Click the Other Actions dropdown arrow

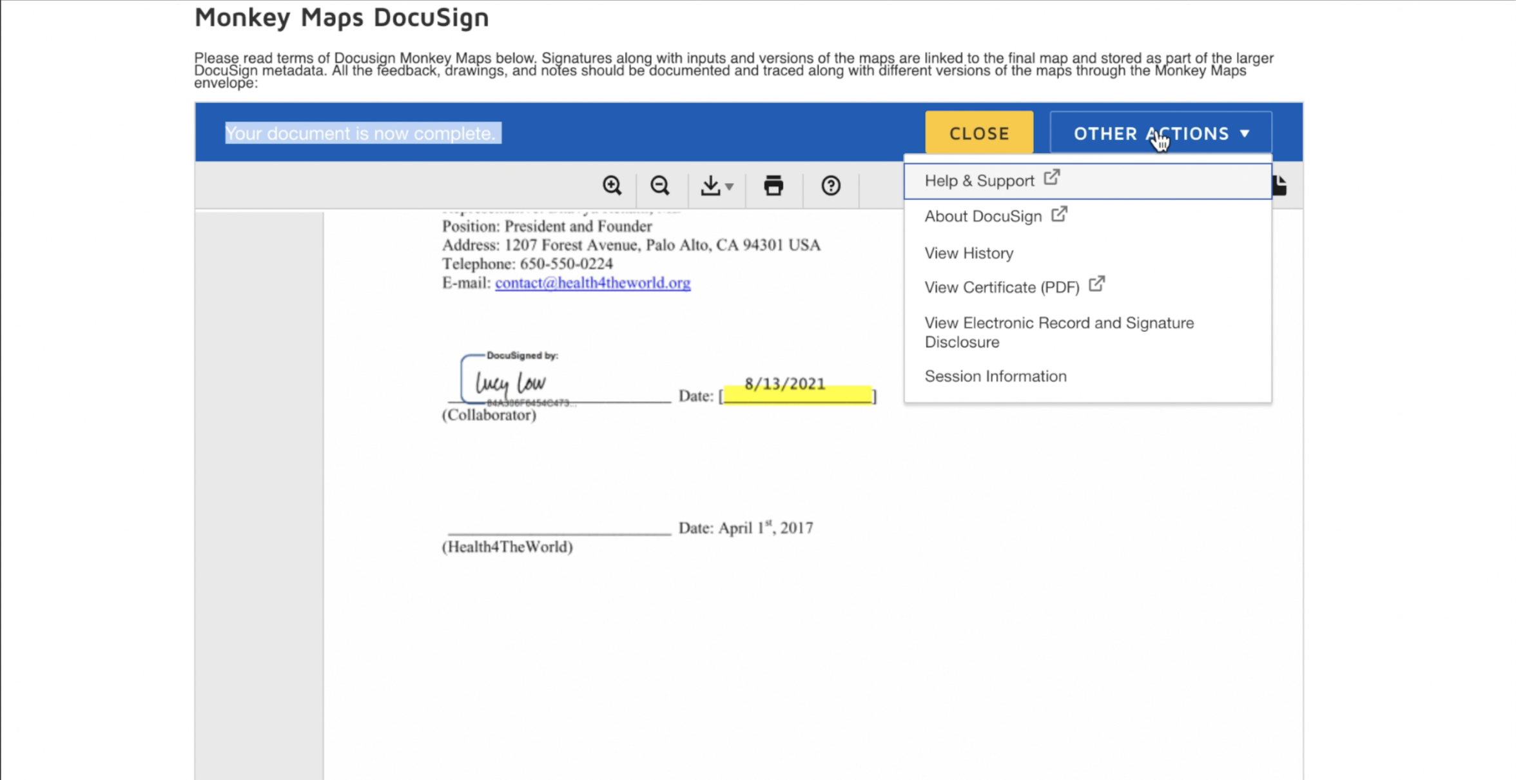tap(1245, 133)
